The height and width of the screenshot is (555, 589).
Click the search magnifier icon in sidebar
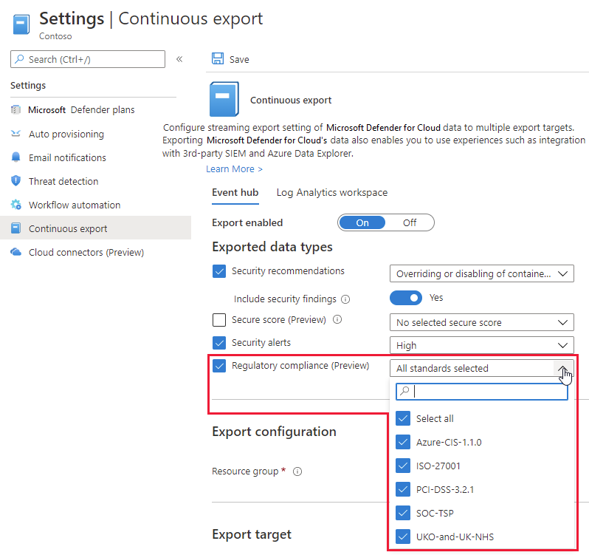pyautogui.click(x=19, y=59)
